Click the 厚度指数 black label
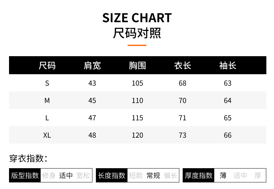This screenshot has width=274, height=189. click(199, 175)
